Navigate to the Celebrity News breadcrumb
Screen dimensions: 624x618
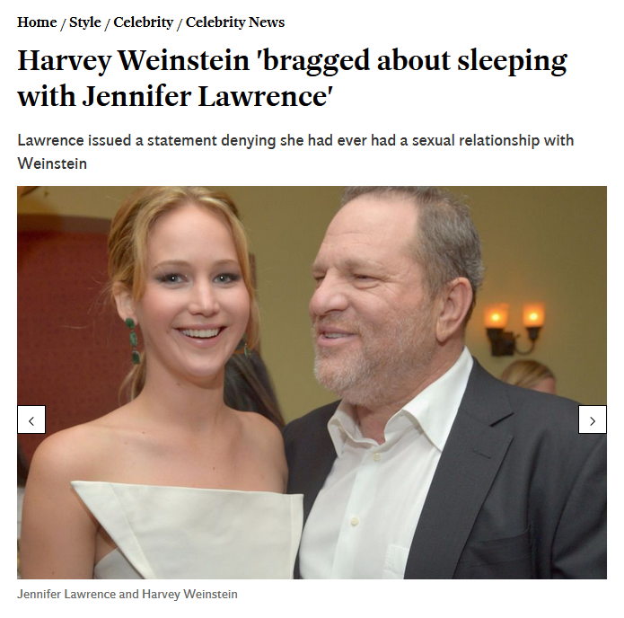click(x=235, y=22)
